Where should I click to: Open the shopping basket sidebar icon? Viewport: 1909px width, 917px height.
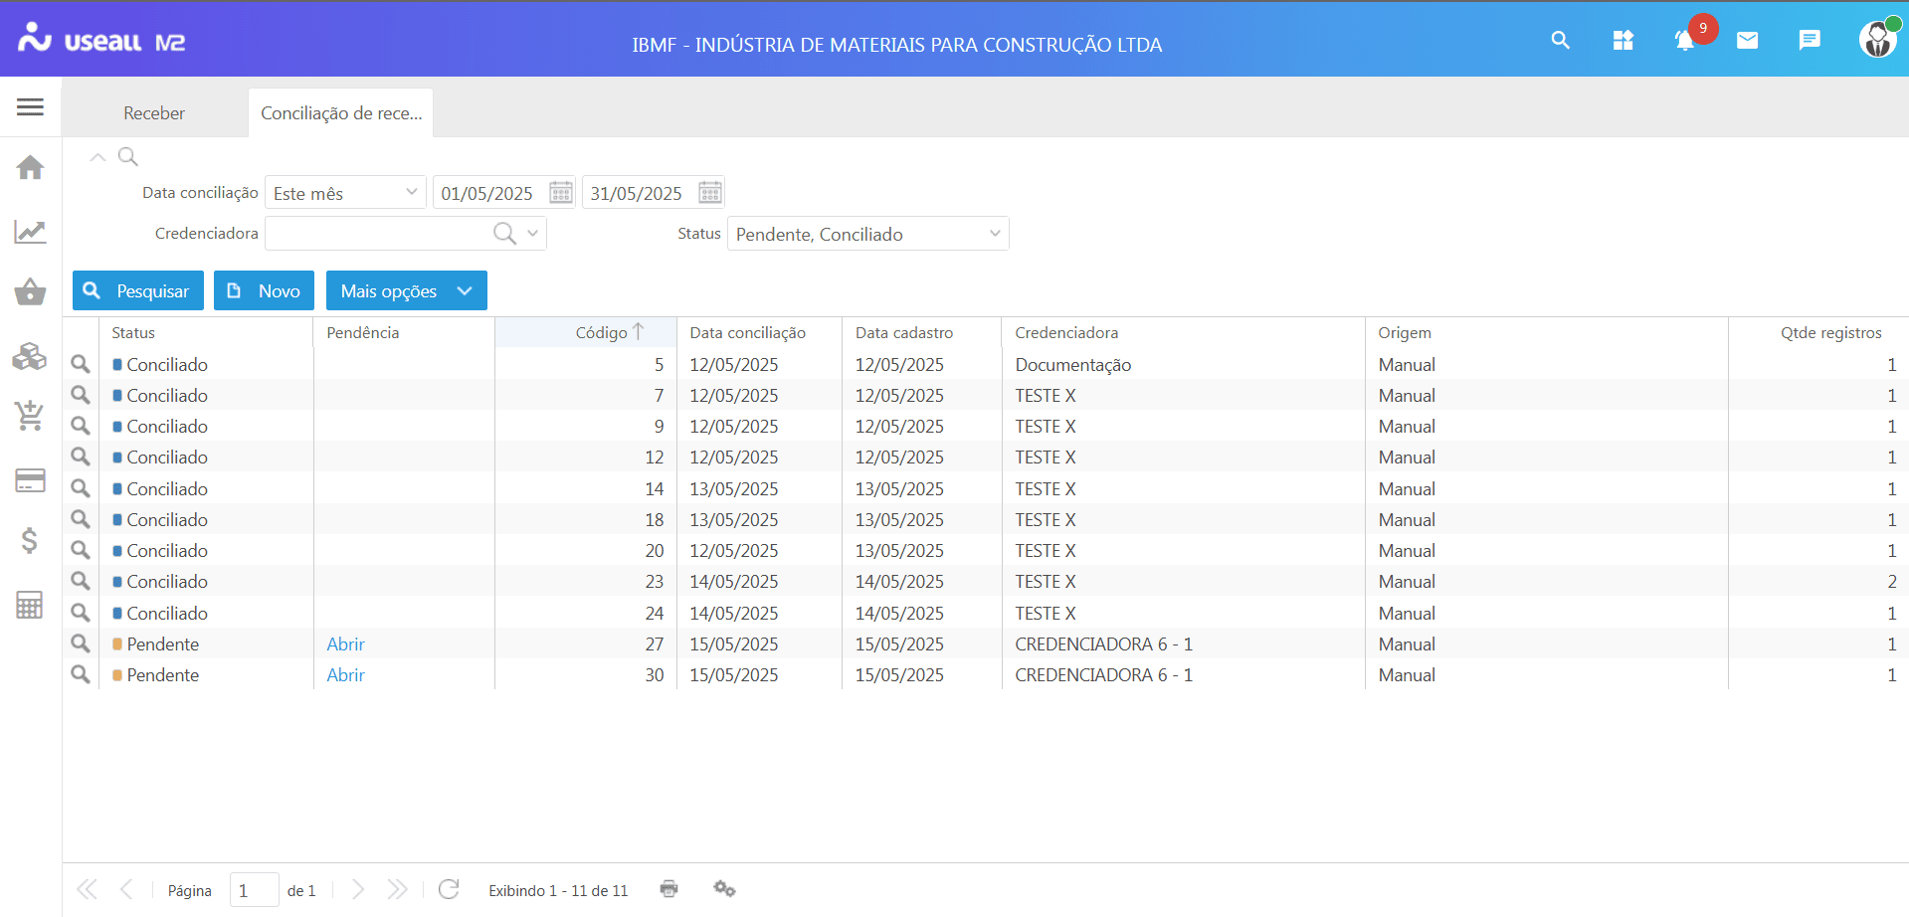tap(30, 292)
